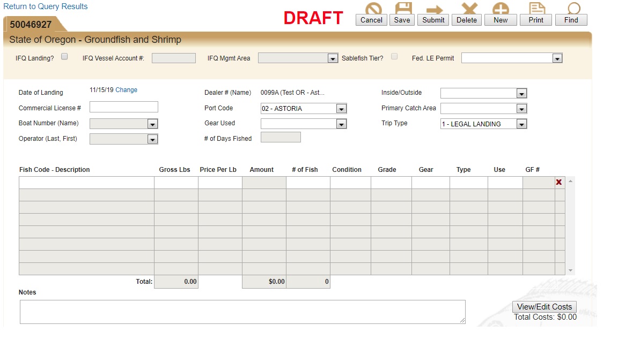Change the Date of Landing
Image resolution: width=618 pixels, height=347 pixels.
click(126, 90)
